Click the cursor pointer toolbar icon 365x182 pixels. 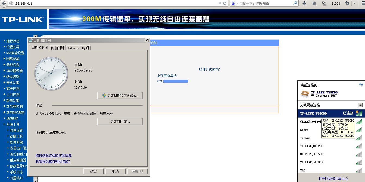point(324,3)
